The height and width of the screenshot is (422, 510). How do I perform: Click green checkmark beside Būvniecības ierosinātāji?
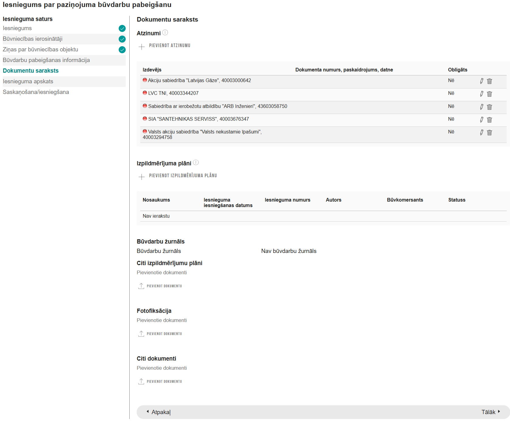pyautogui.click(x=122, y=39)
